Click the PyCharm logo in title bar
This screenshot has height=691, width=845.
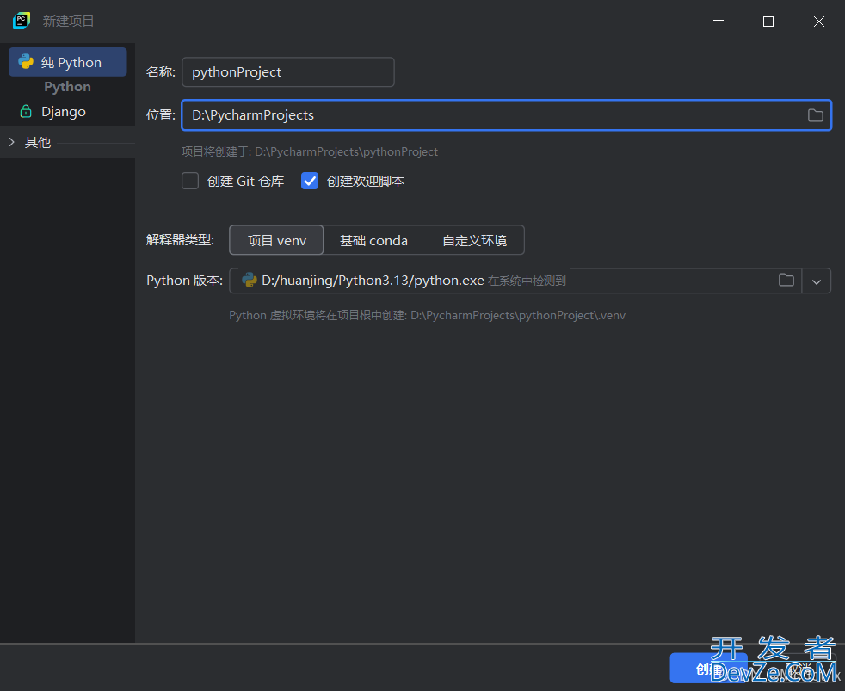pos(22,21)
